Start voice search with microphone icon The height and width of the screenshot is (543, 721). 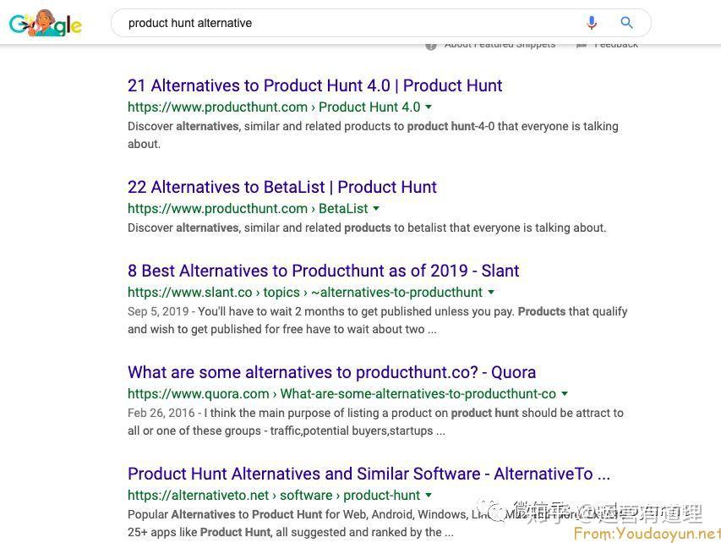(x=592, y=23)
